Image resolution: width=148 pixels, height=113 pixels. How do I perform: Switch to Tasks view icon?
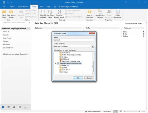coord(20,107)
